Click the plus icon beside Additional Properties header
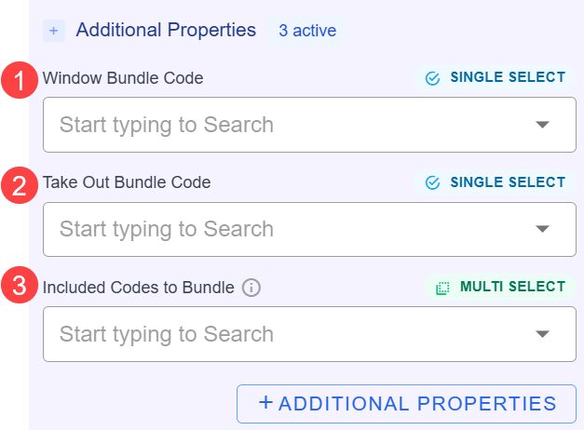Image resolution: width=584 pixels, height=430 pixels. pyautogui.click(x=54, y=31)
